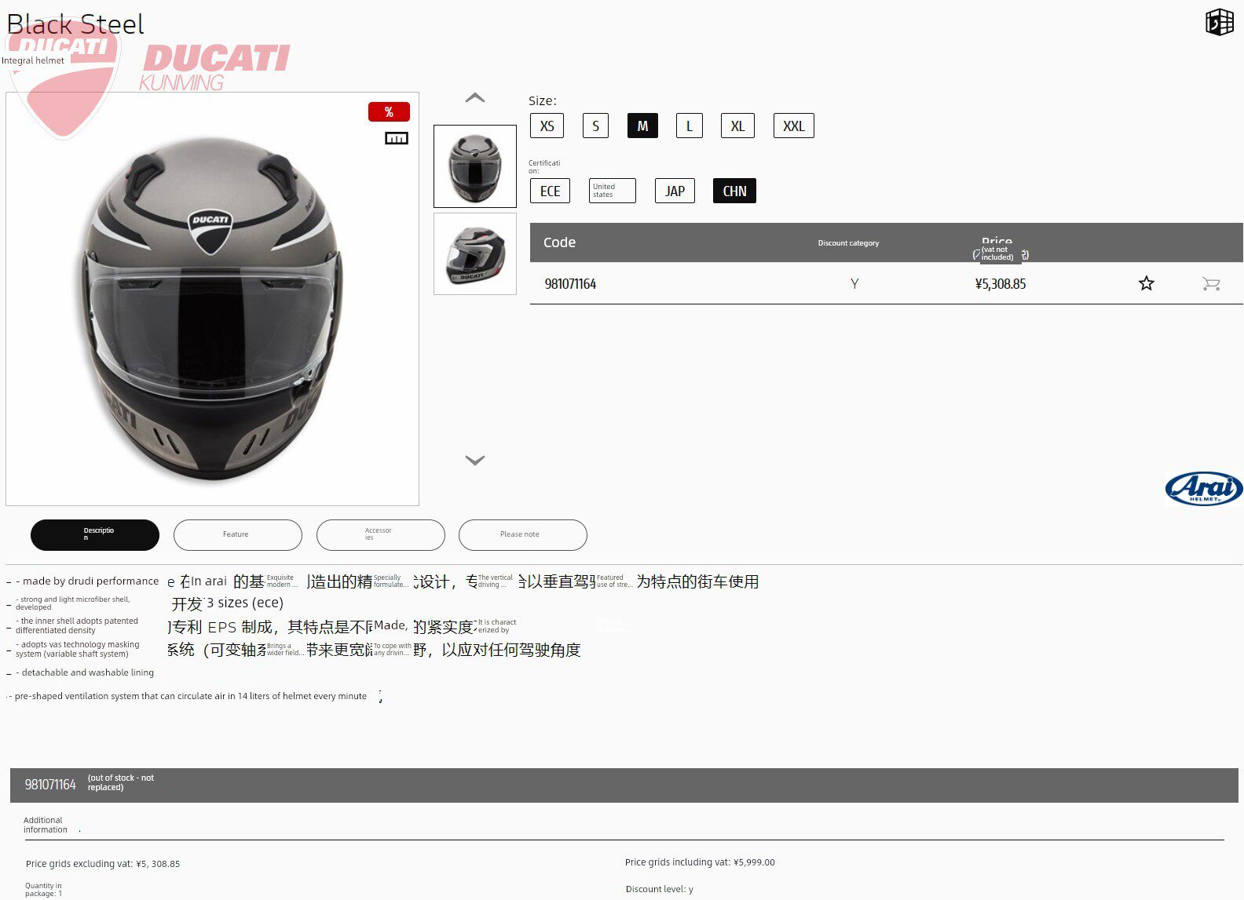Switch to the Description tab

[x=95, y=535]
